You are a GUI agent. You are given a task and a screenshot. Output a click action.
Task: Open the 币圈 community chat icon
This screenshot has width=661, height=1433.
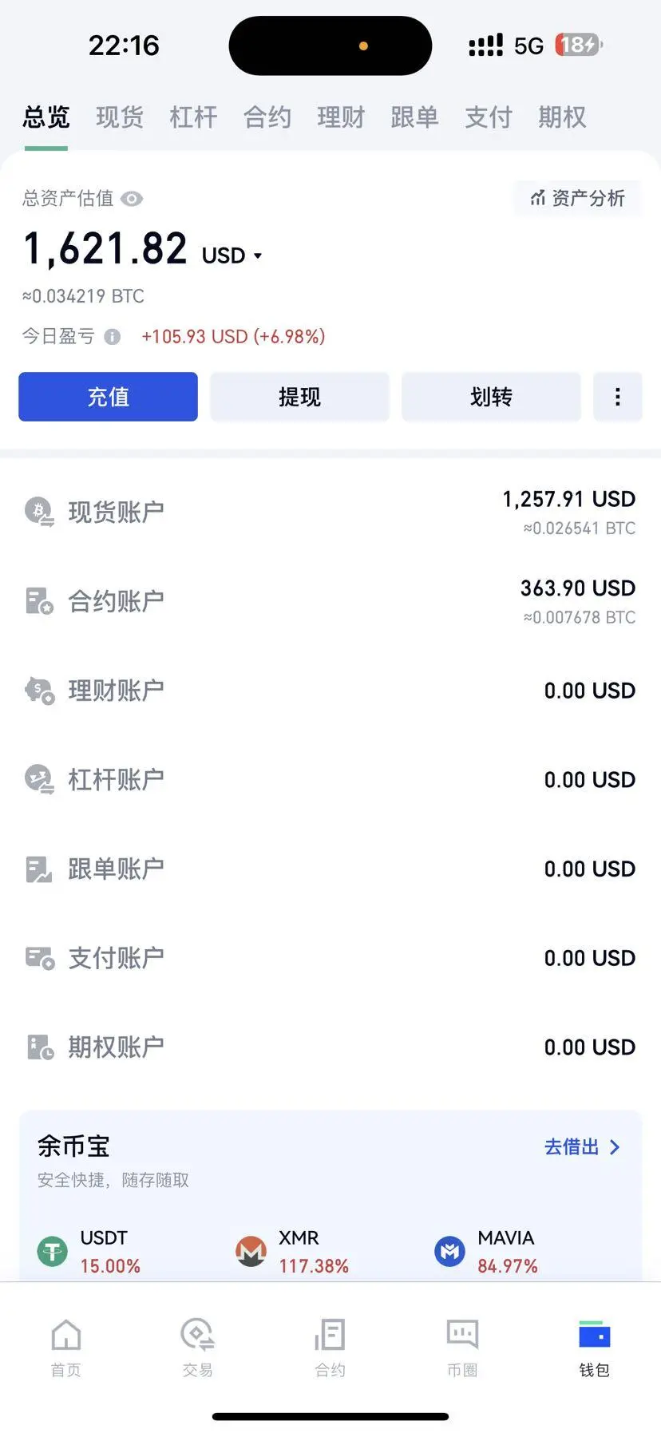click(x=462, y=1334)
